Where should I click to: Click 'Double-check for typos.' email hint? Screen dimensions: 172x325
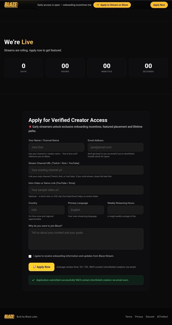pyautogui.click(x=99, y=157)
